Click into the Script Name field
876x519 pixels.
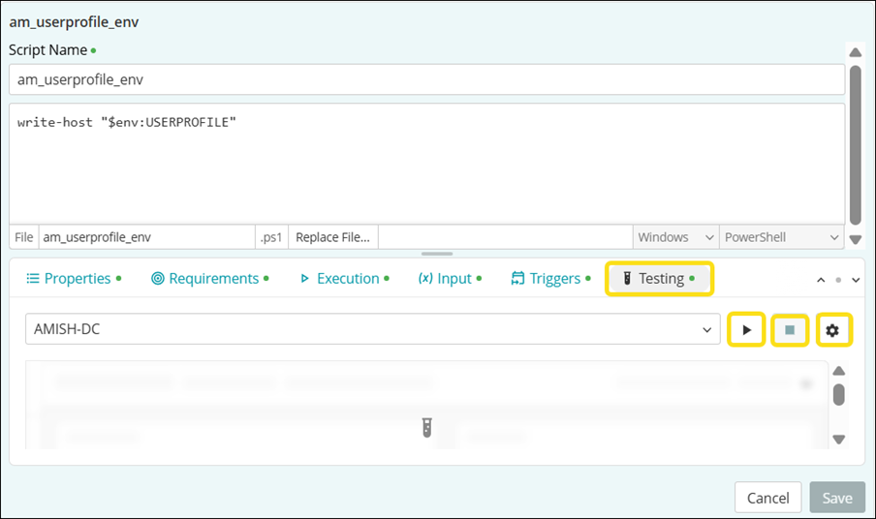(x=426, y=80)
